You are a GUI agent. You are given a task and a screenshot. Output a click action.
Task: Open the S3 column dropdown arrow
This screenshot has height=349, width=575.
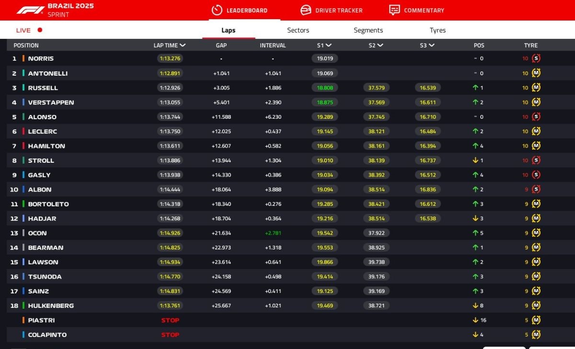[431, 45]
